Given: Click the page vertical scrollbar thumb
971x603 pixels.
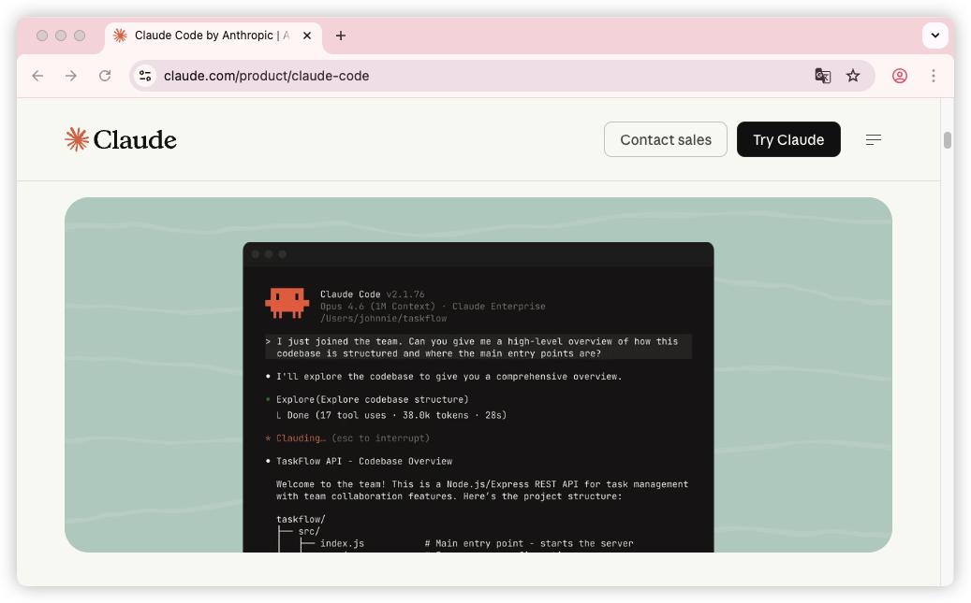Looking at the screenshot, I should (948, 140).
